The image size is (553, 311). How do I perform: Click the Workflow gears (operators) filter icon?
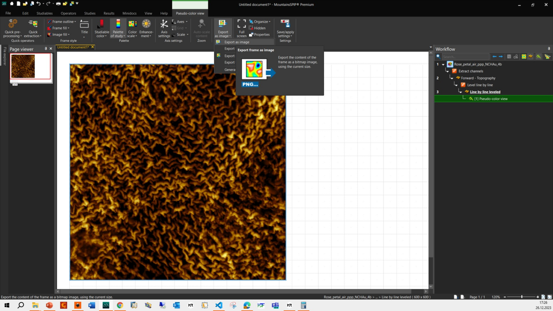[x=516, y=56]
